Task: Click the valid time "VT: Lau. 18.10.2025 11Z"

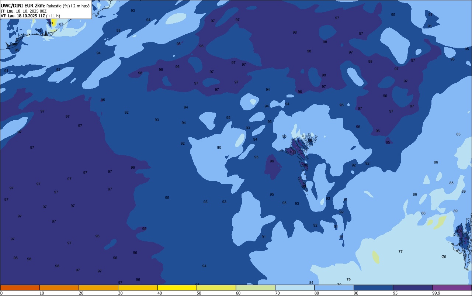Action: tap(22, 16)
